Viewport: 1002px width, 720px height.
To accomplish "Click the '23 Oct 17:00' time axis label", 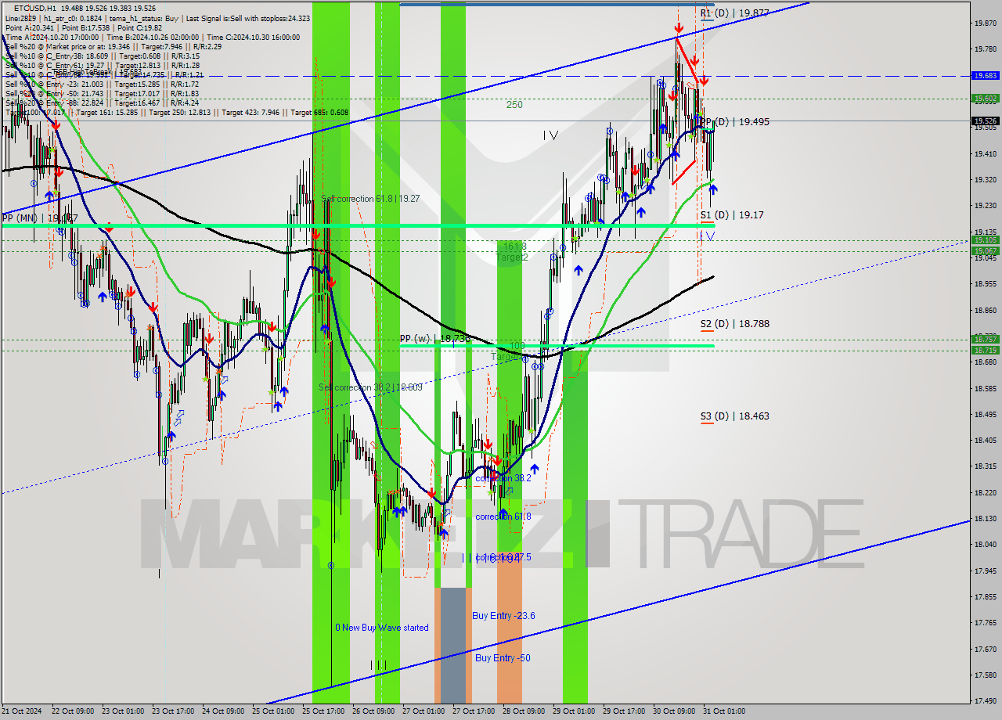I will point(175,711).
